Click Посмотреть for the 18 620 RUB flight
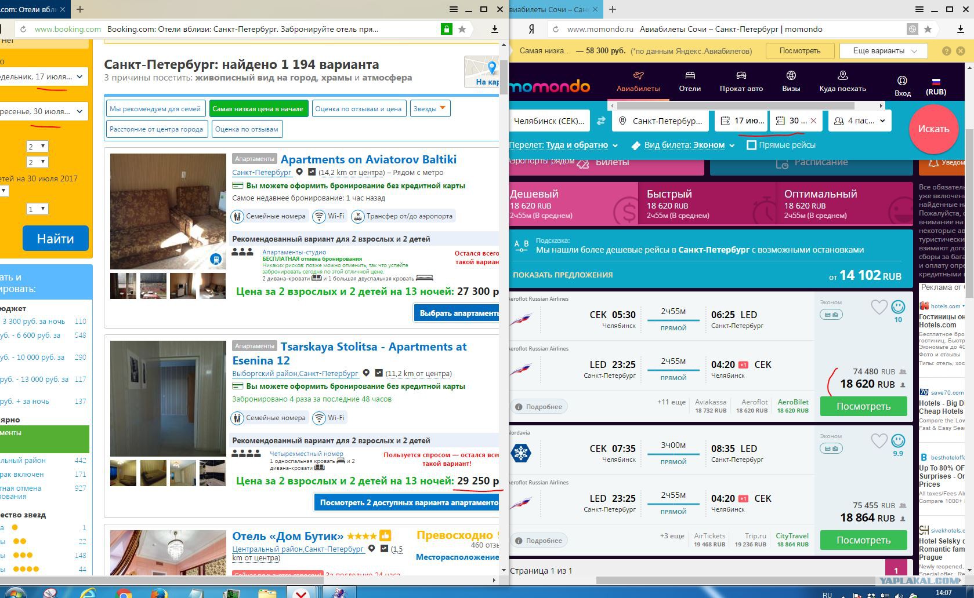The height and width of the screenshot is (598, 974). pos(863,406)
